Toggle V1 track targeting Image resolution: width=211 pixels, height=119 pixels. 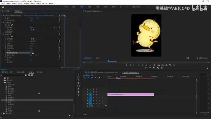90,95
